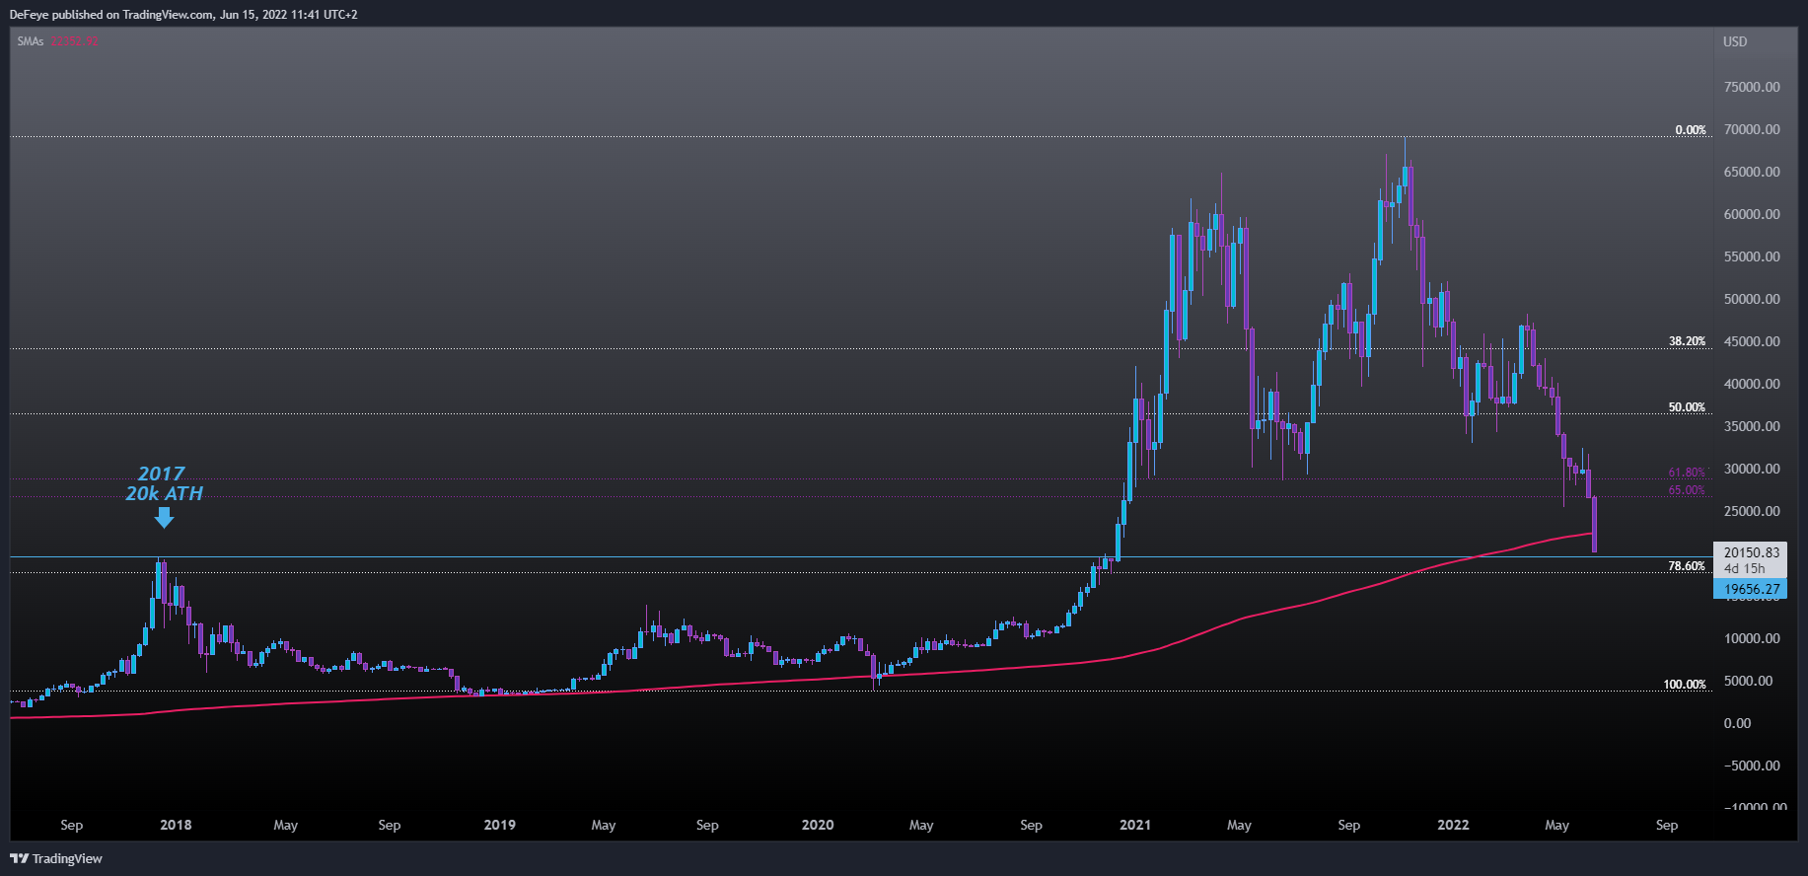Select the 61.80% Fibonacci level label
This screenshot has height=876, width=1808.
point(1687,473)
